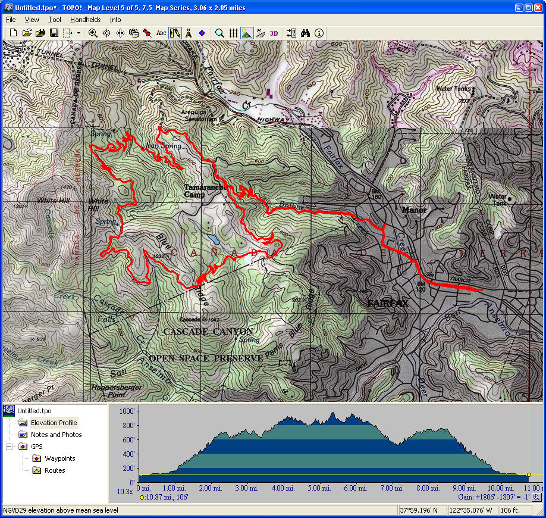Select the Text label ABC tool

pyautogui.click(x=161, y=33)
